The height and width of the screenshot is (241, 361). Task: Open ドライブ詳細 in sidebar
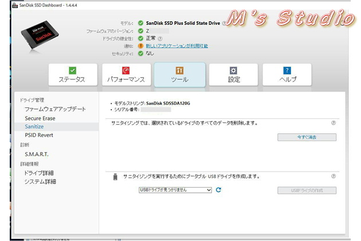(39, 173)
